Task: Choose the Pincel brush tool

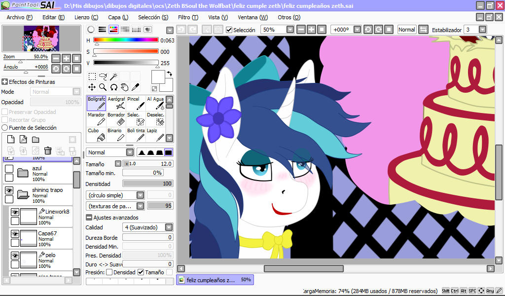Action: click(x=136, y=103)
